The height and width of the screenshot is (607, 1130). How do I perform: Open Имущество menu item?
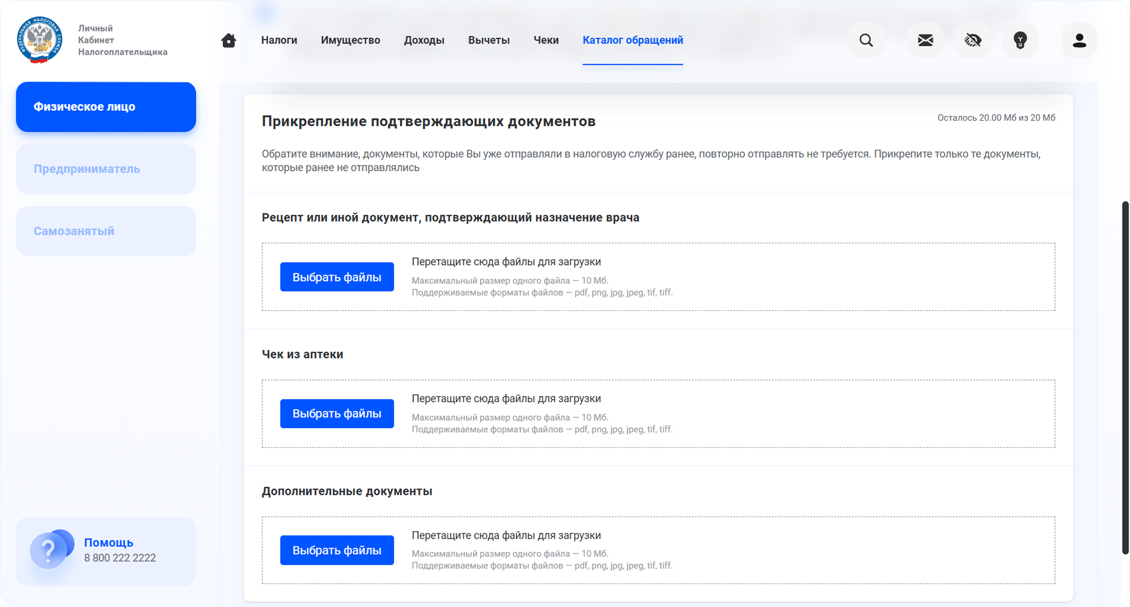pyautogui.click(x=350, y=40)
